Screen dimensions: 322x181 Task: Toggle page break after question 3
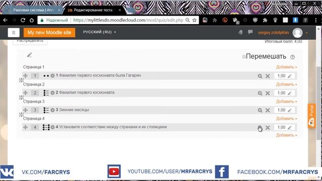tap(21, 115)
